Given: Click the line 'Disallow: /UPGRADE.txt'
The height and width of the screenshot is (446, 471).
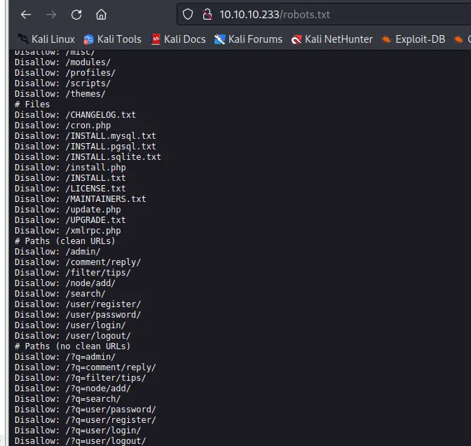Looking at the screenshot, I should (x=70, y=220).
